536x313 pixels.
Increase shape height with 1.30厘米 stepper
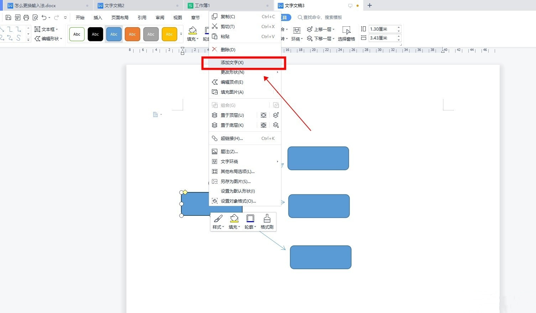(399, 27)
